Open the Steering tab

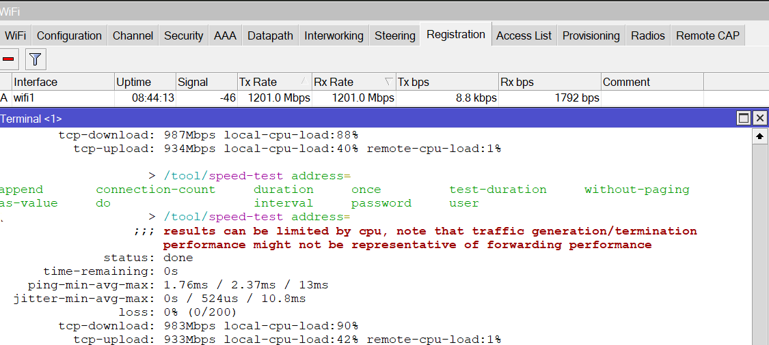[x=395, y=35]
